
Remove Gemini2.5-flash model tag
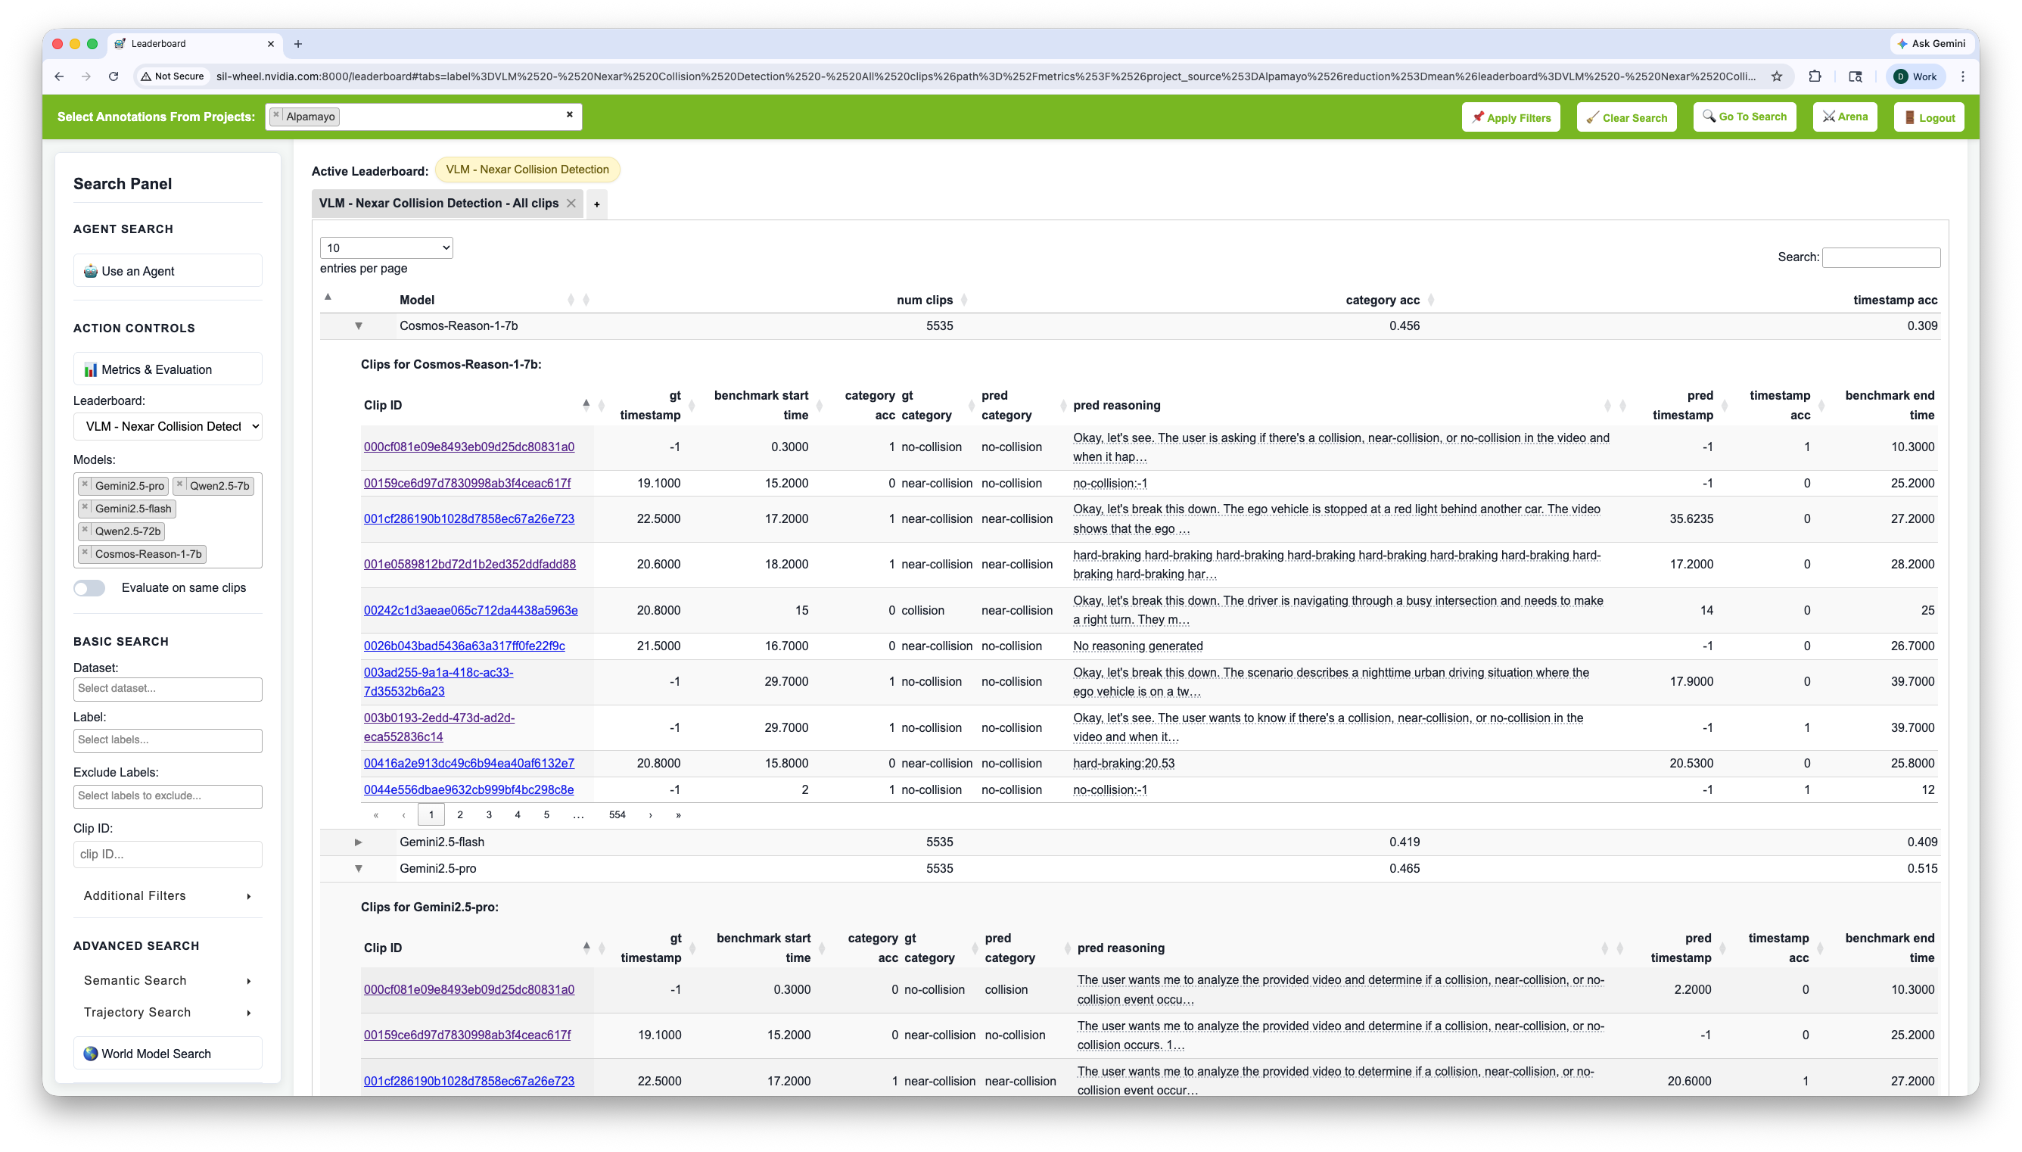pyautogui.click(x=85, y=507)
